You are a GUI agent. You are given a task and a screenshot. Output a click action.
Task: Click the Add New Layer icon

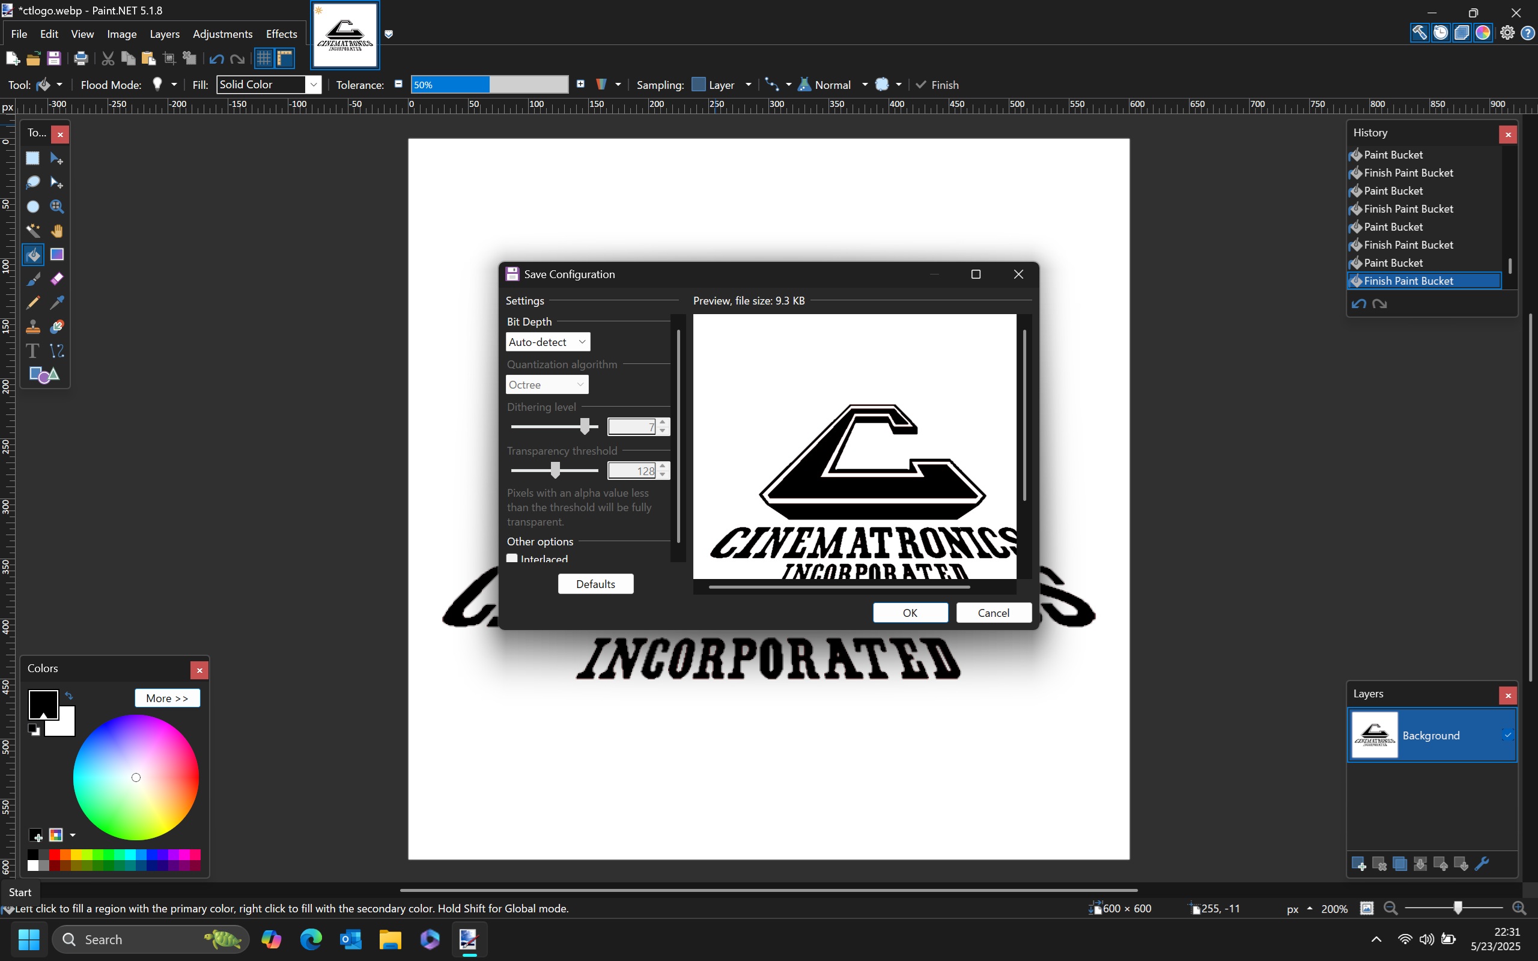click(1359, 864)
